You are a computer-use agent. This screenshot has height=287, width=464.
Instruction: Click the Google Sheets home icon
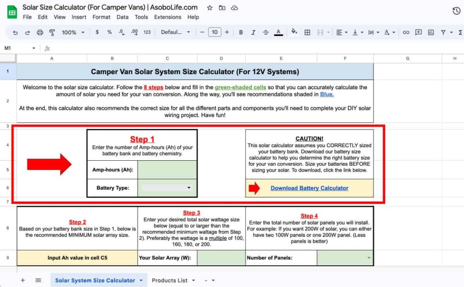[12, 12]
